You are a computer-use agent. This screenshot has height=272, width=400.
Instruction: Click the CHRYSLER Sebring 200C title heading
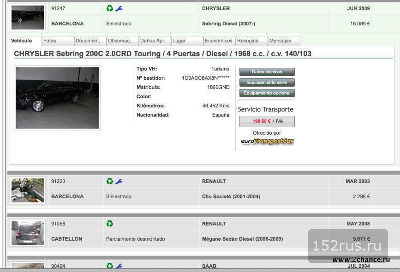162,54
